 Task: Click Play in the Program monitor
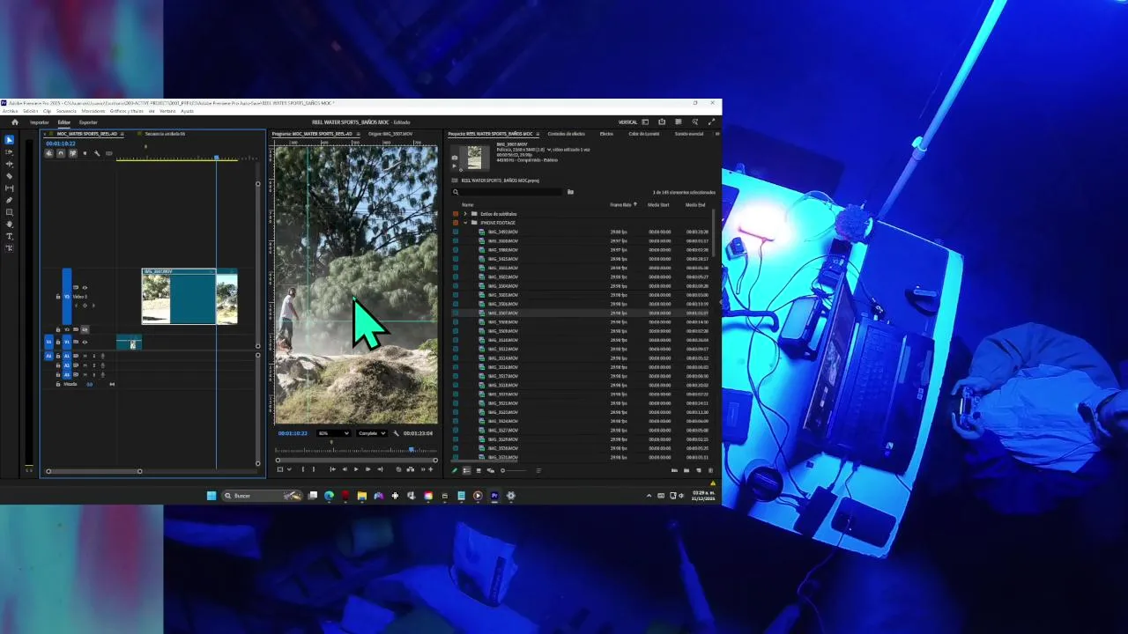tap(356, 469)
